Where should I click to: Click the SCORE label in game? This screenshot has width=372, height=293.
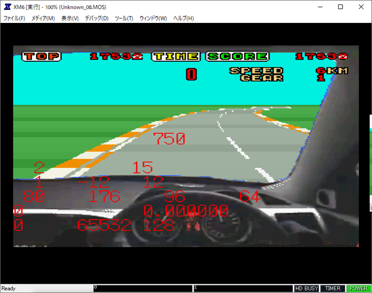click(237, 56)
